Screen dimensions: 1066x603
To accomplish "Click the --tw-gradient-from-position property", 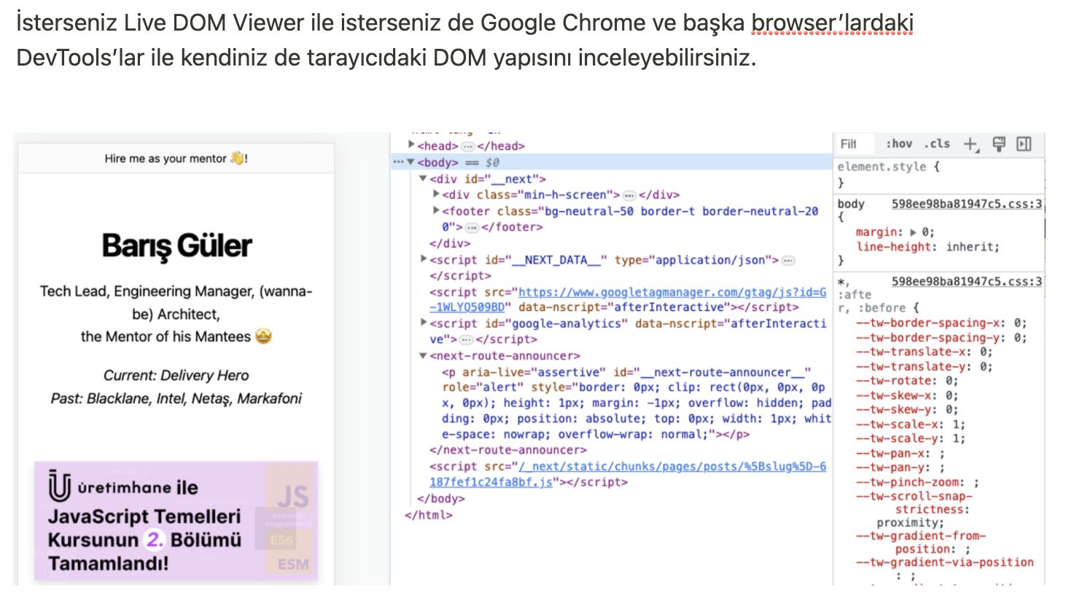I will (x=921, y=543).
